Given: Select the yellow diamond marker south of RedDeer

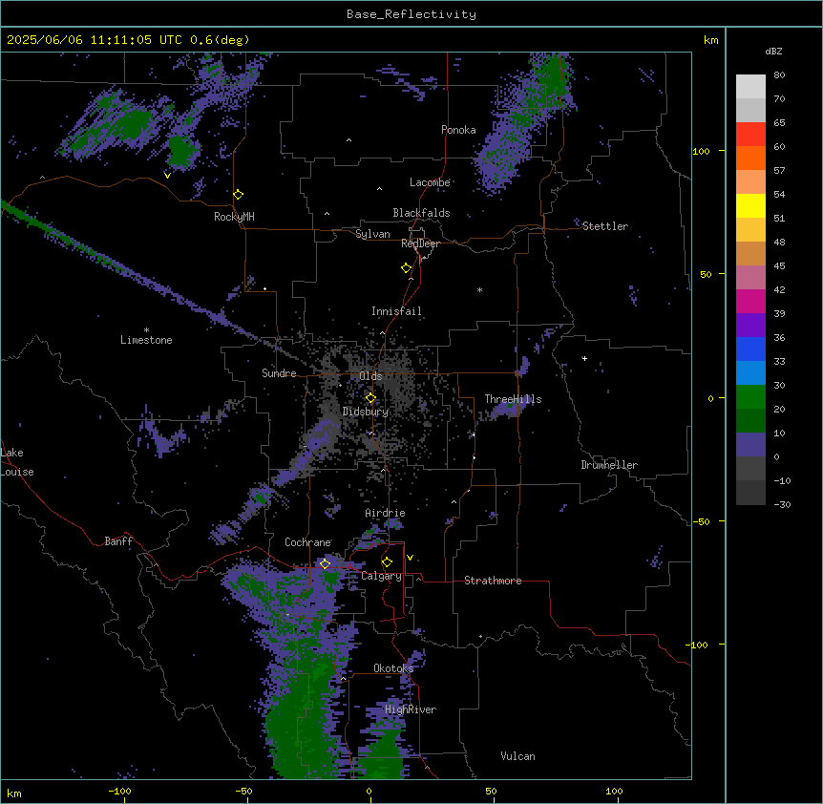Looking at the screenshot, I should [x=407, y=268].
